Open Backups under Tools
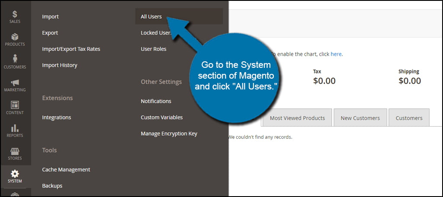This screenshot has height=197, width=443. [52, 186]
